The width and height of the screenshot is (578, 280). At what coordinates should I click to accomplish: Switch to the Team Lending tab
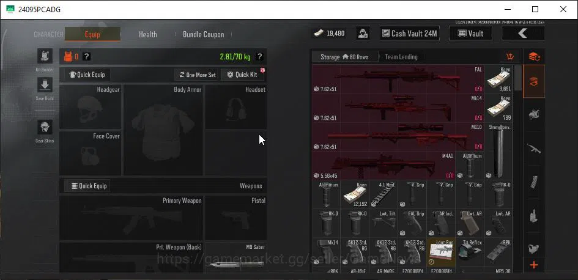coord(401,57)
